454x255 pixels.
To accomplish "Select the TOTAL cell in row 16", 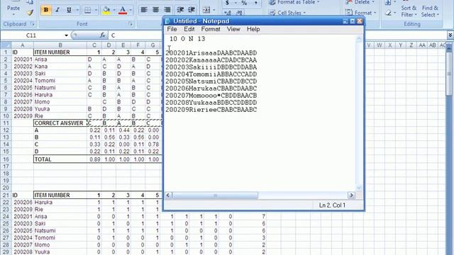I will [x=60, y=159].
